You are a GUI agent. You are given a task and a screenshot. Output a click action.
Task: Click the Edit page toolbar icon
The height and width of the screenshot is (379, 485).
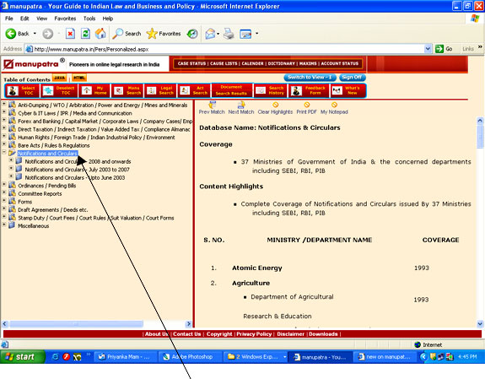point(245,34)
